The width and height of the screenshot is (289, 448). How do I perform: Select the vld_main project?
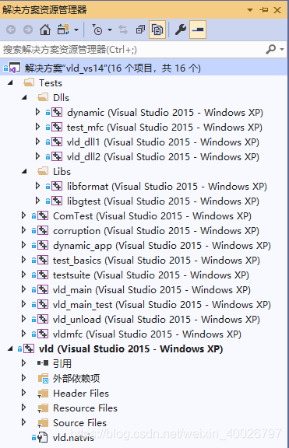152,289
